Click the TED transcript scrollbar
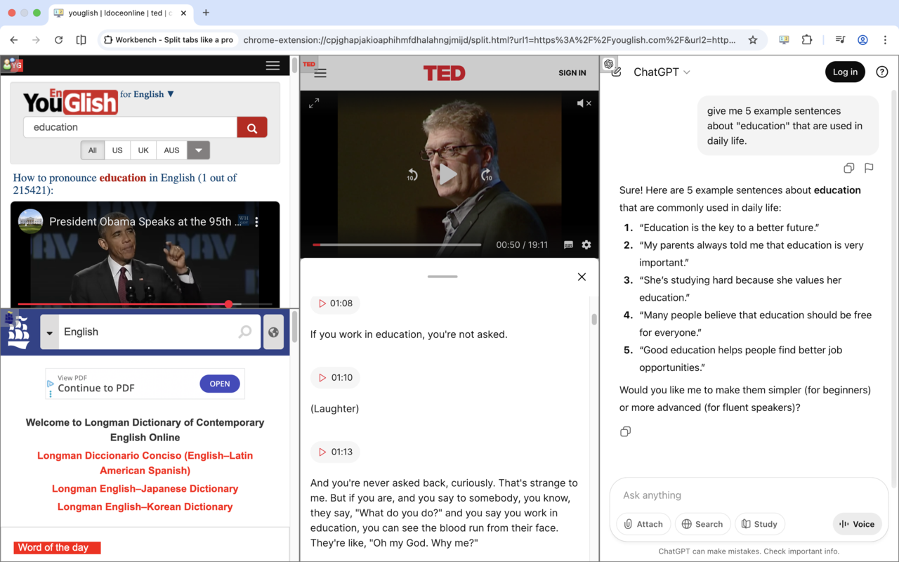The image size is (899, 562). click(x=594, y=319)
